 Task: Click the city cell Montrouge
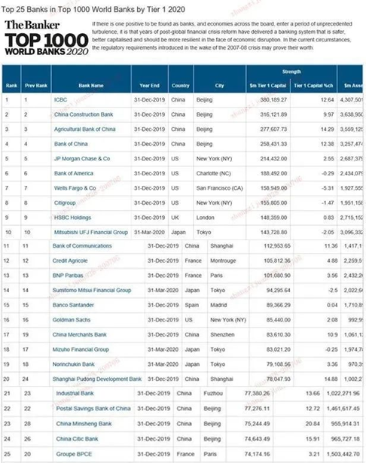(x=223, y=260)
